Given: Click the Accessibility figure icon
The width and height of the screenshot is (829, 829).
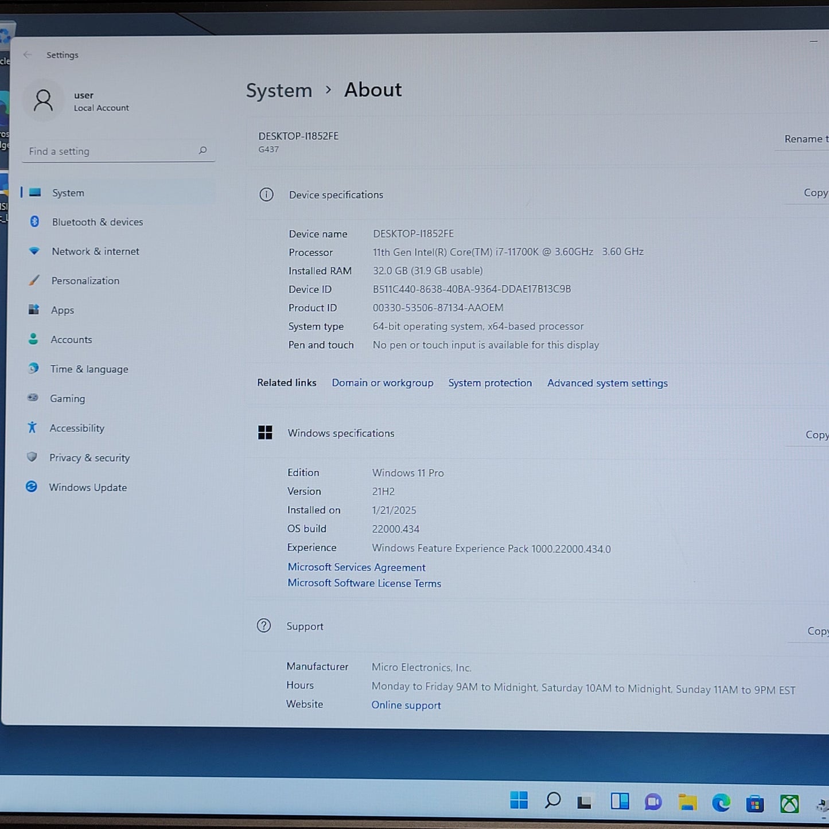Looking at the screenshot, I should pyautogui.click(x=32, y=427).
